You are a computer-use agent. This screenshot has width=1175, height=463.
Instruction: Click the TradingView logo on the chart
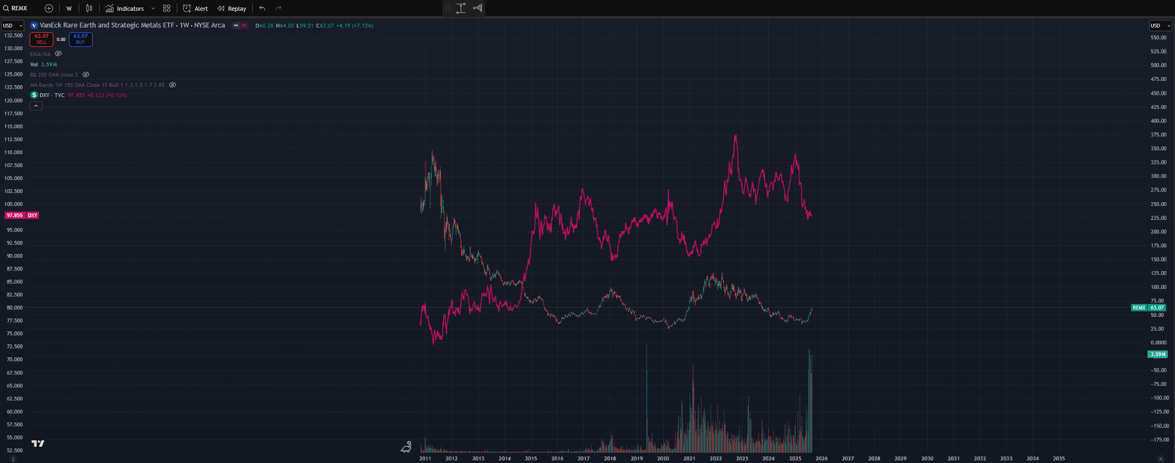38,444
